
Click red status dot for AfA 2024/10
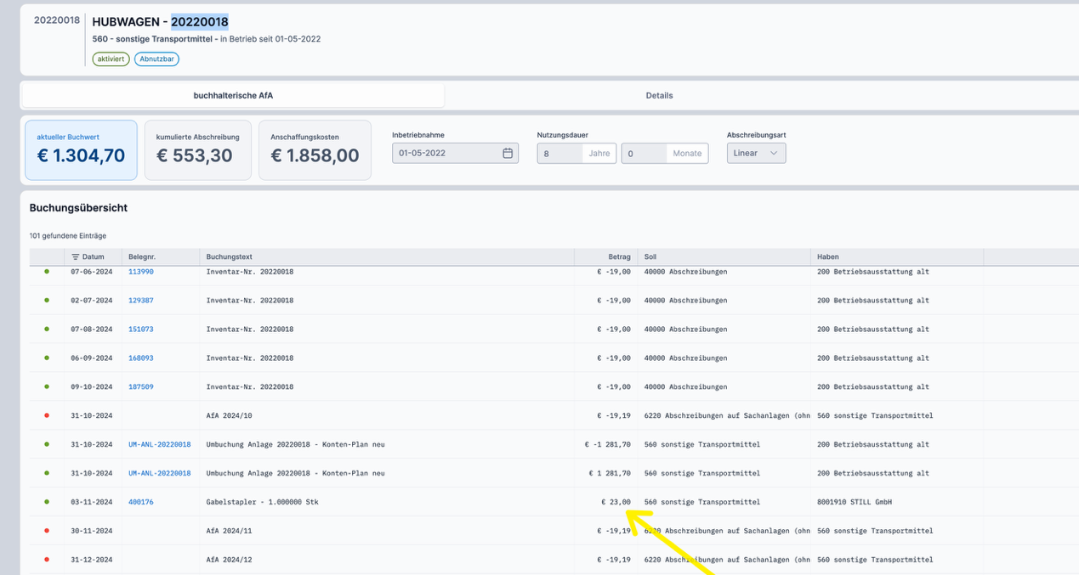[x=47, y=415]
